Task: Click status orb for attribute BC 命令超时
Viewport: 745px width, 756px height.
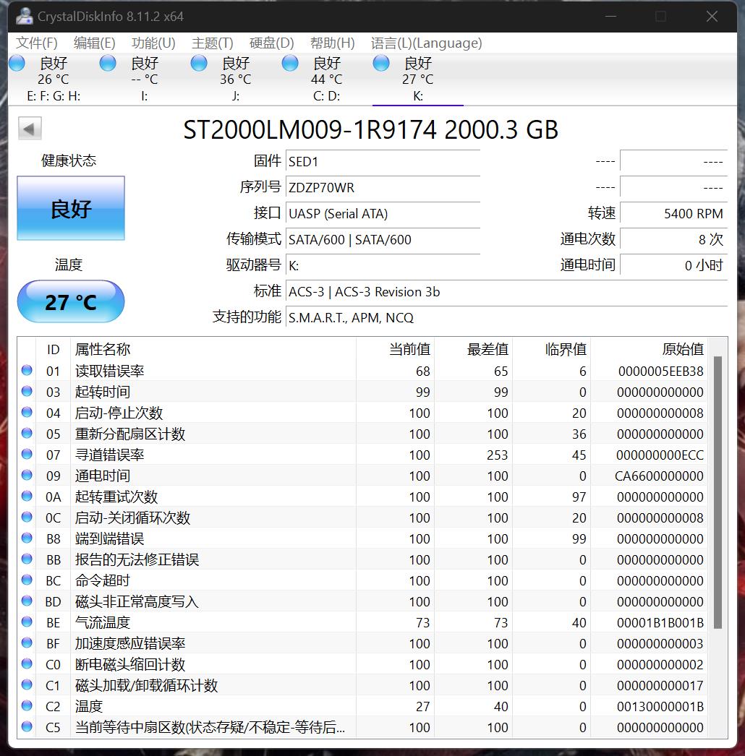Action: (x=27, y=580)
